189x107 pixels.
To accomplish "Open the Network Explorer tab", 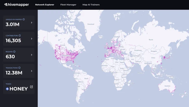I will coord(44,5).
